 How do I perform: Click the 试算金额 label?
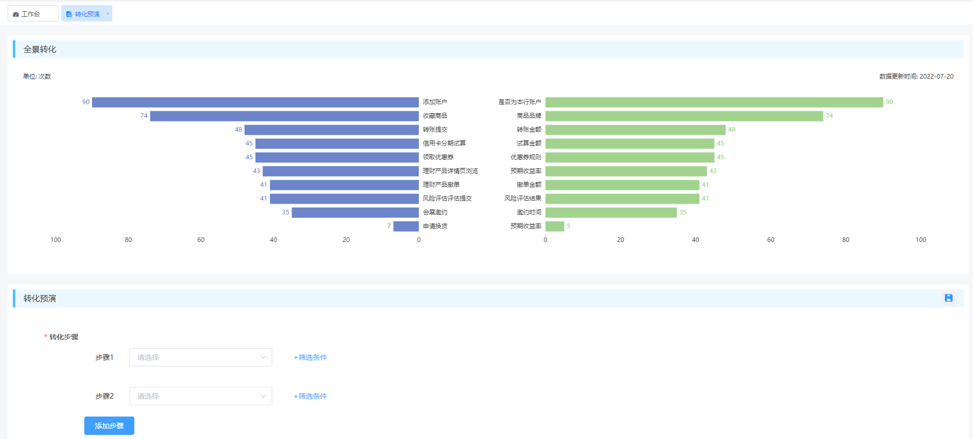(x=529, y=143)
